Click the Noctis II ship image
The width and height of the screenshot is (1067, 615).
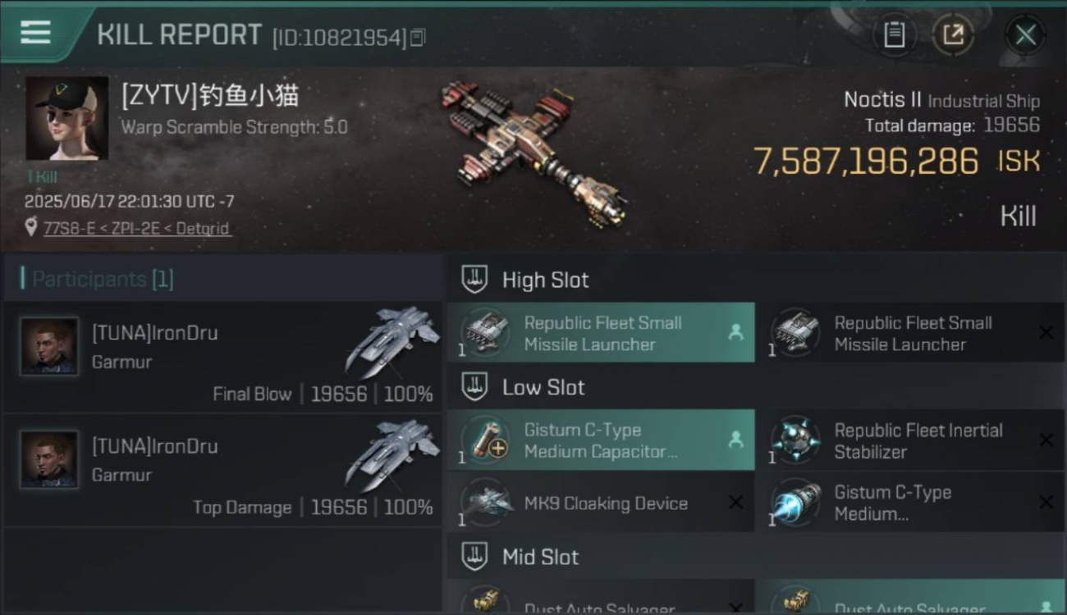pyautogui.click(x=534, y=154)
